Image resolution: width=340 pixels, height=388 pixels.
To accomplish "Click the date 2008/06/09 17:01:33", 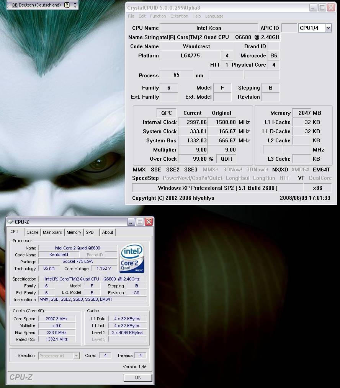I will pos(305,198).
